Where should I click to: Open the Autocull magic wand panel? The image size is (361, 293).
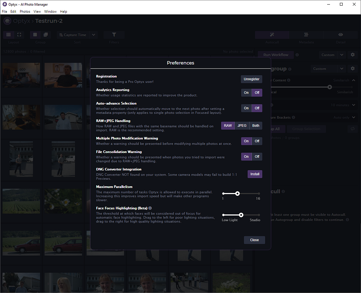tap(272, 35)
